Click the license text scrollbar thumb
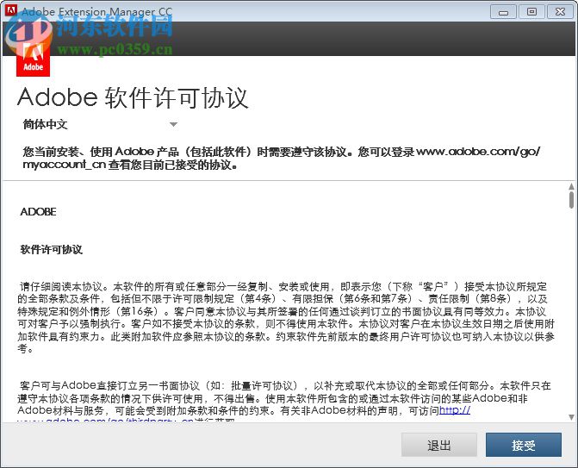 tap(571, 200)
